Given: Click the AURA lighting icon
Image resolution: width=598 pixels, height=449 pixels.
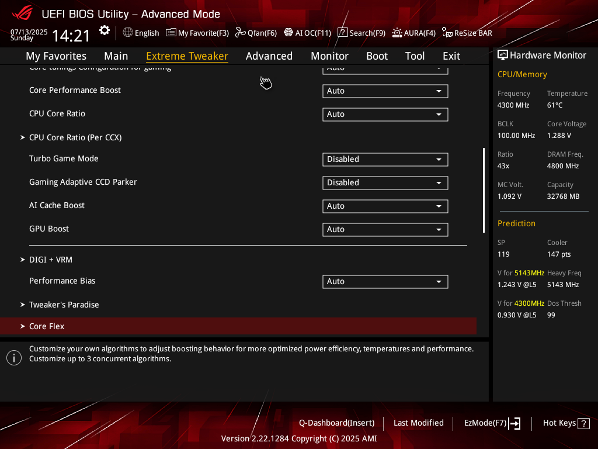Looking at the screenshot, I should 397,33.
